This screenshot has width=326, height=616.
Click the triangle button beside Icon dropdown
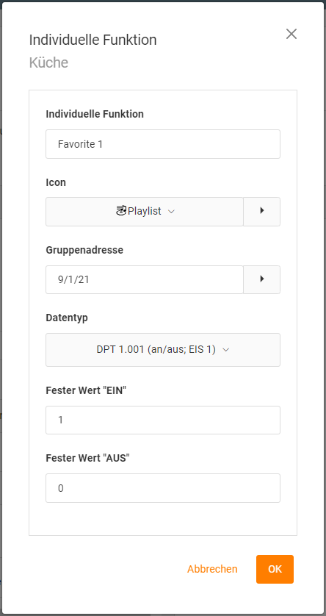coord(261,212)
